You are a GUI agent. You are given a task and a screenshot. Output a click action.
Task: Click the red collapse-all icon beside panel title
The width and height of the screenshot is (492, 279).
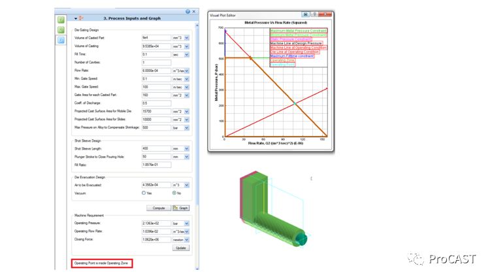pos(81,18)
